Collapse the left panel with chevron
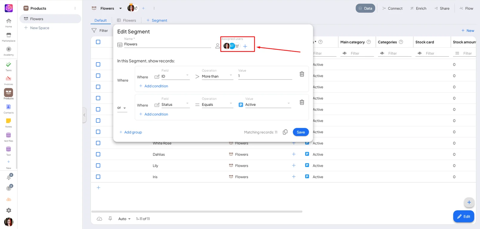Viewport: 480px width, 229px height. (x=84, y=115)
